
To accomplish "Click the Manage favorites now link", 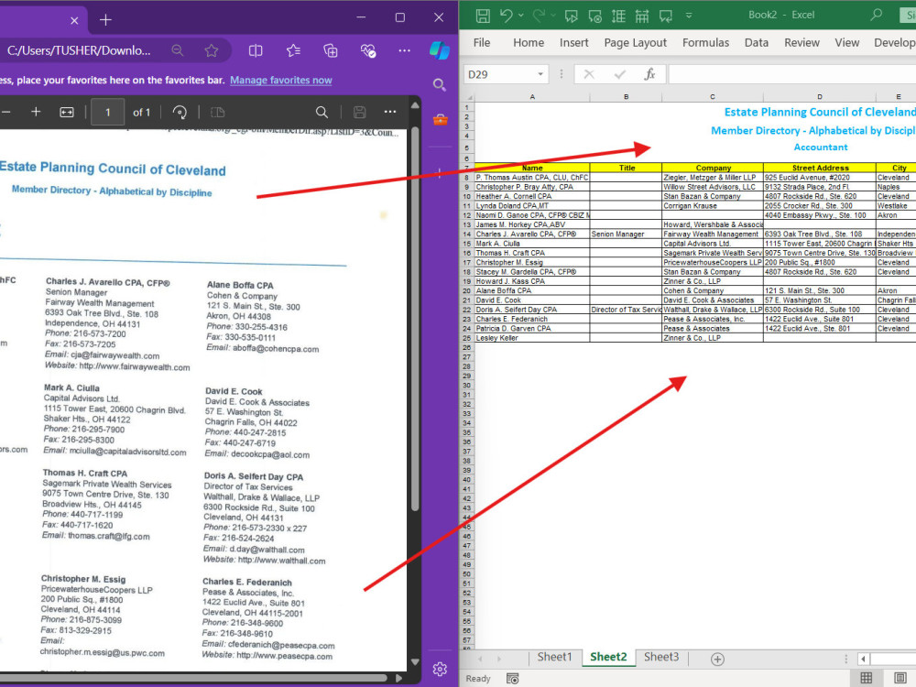I will tap(281, 80).
